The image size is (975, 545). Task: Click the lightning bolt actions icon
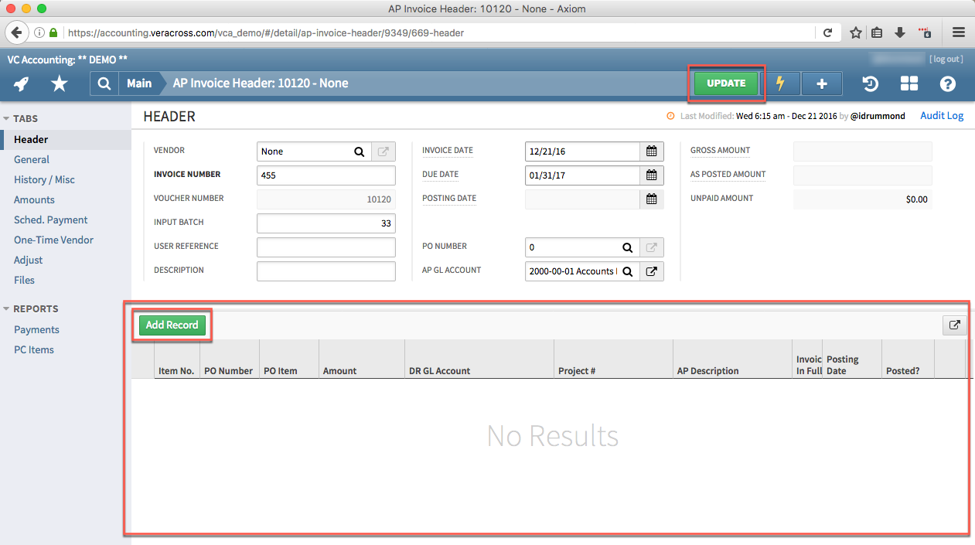pos(780,83)
